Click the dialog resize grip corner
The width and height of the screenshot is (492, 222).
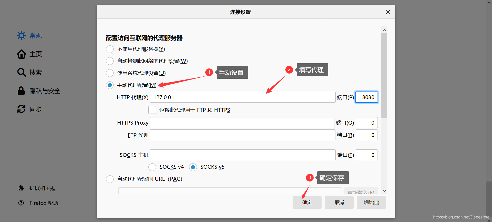tap(393, 216)
